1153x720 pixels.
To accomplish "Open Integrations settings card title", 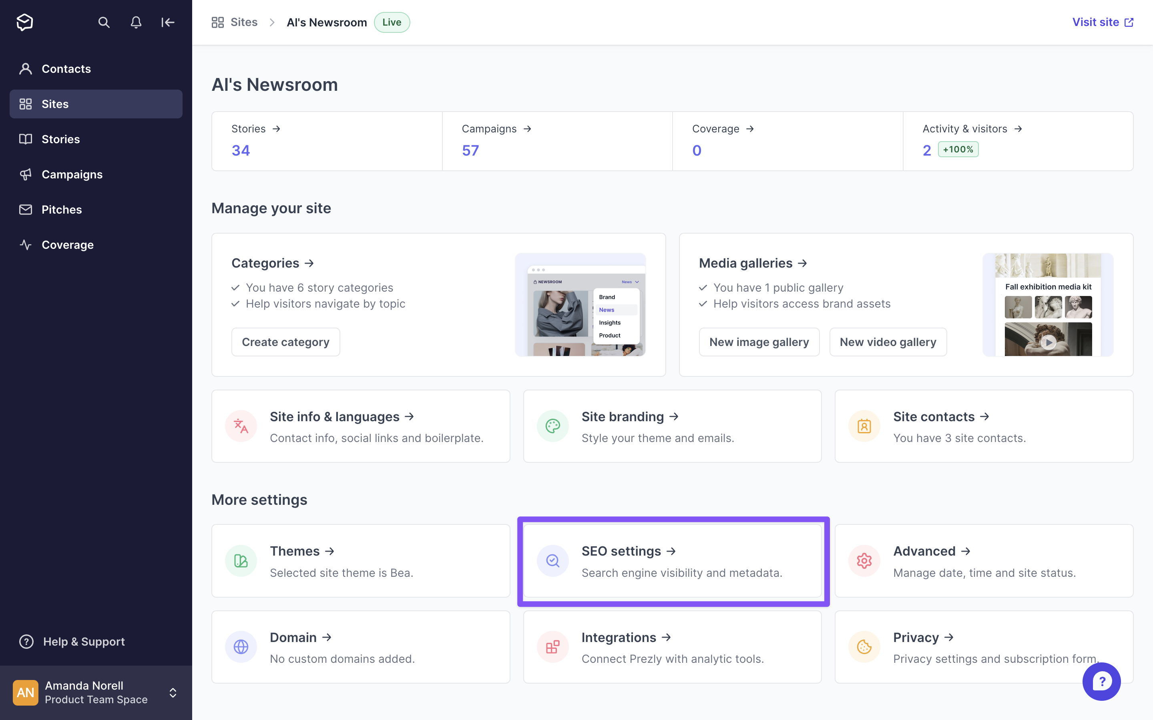I will [x=626, y=637].
